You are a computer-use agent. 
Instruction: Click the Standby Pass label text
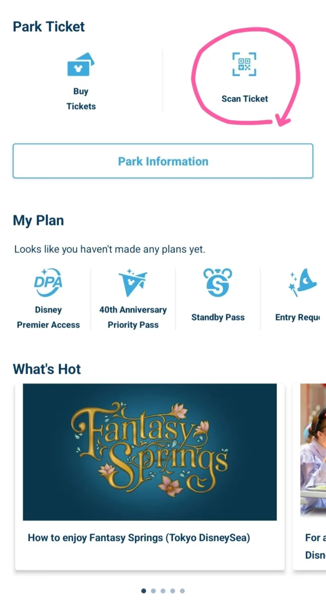point(218,318)
